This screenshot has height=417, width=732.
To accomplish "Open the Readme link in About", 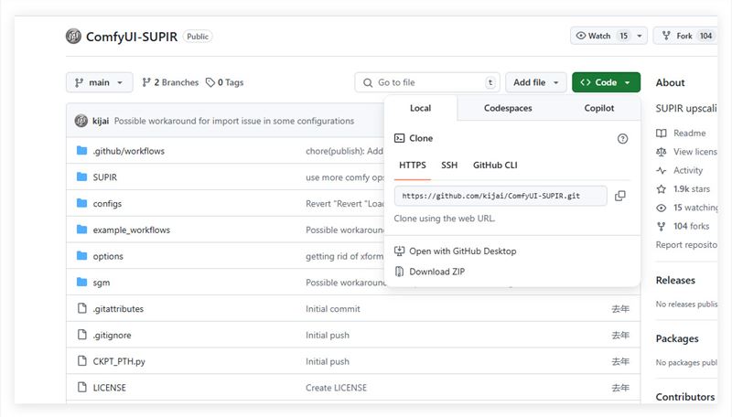I will (x=690, y=133).
